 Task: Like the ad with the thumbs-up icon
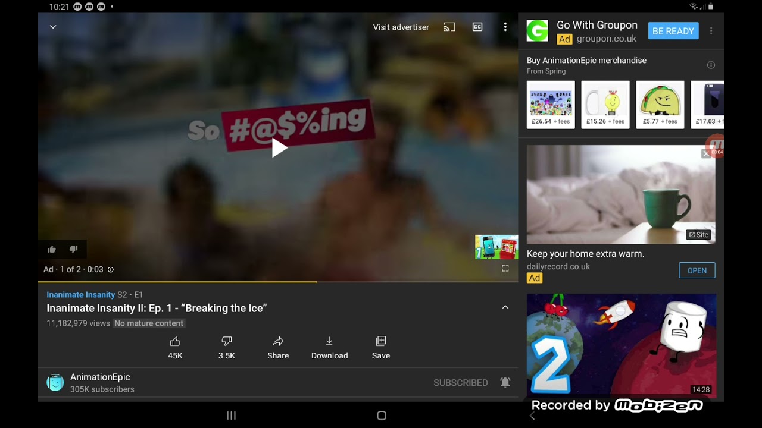[x=52, y=250]
